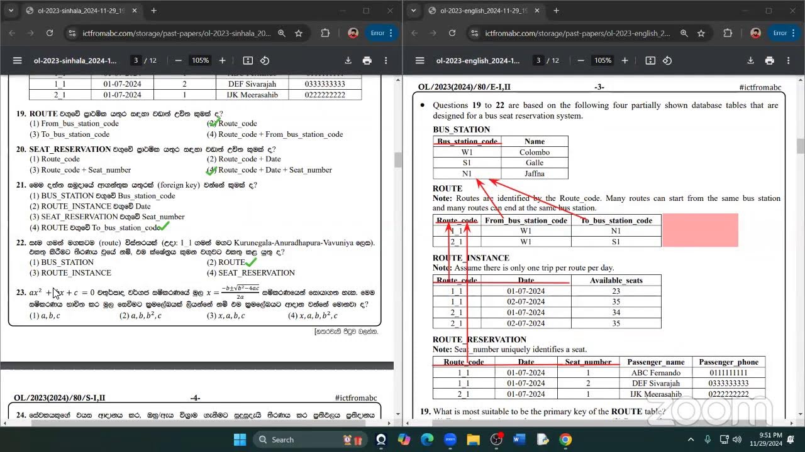Click the page number field in English PDF
This screenshot has height=452, width=805.
tap(538, 60)
